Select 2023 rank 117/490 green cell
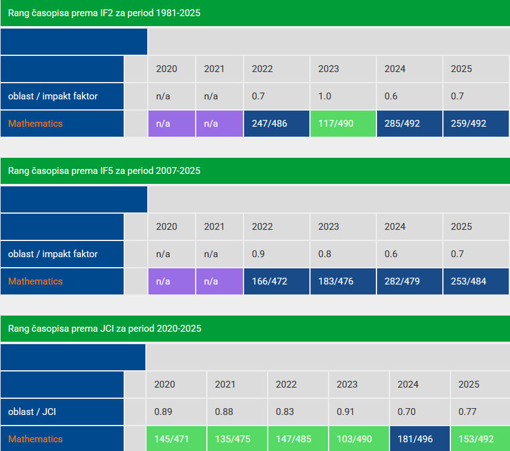 [x=343, y=124]
